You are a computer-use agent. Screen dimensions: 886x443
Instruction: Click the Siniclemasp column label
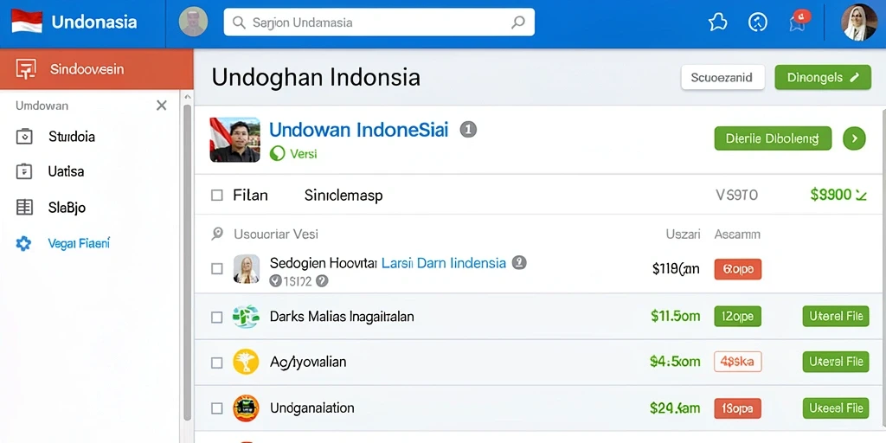(343, 196)
